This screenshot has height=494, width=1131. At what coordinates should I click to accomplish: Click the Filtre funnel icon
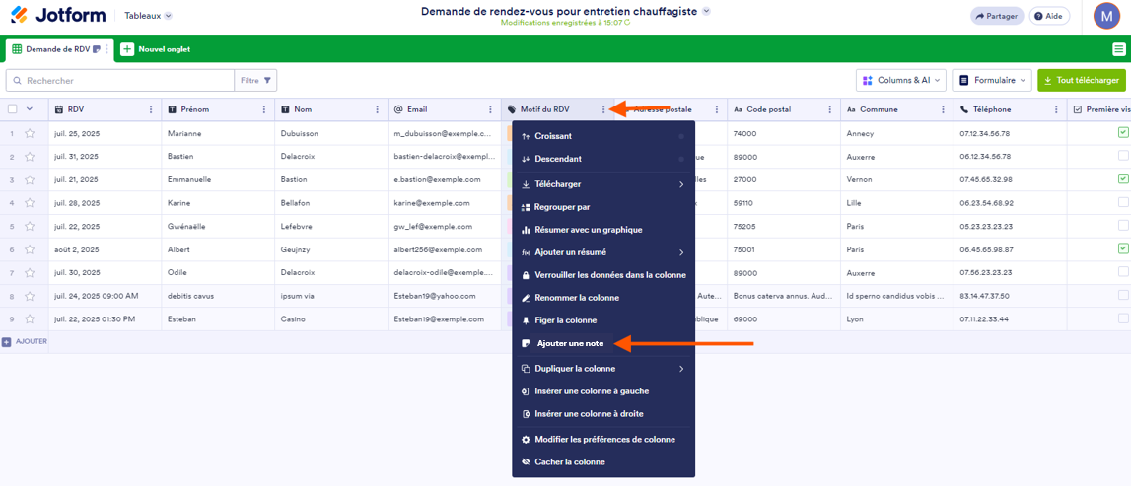tap(267, 81)
